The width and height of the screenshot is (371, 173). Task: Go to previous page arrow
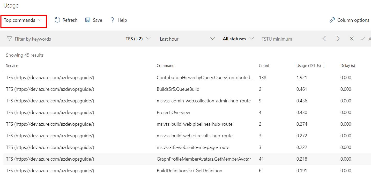[324, 39]
